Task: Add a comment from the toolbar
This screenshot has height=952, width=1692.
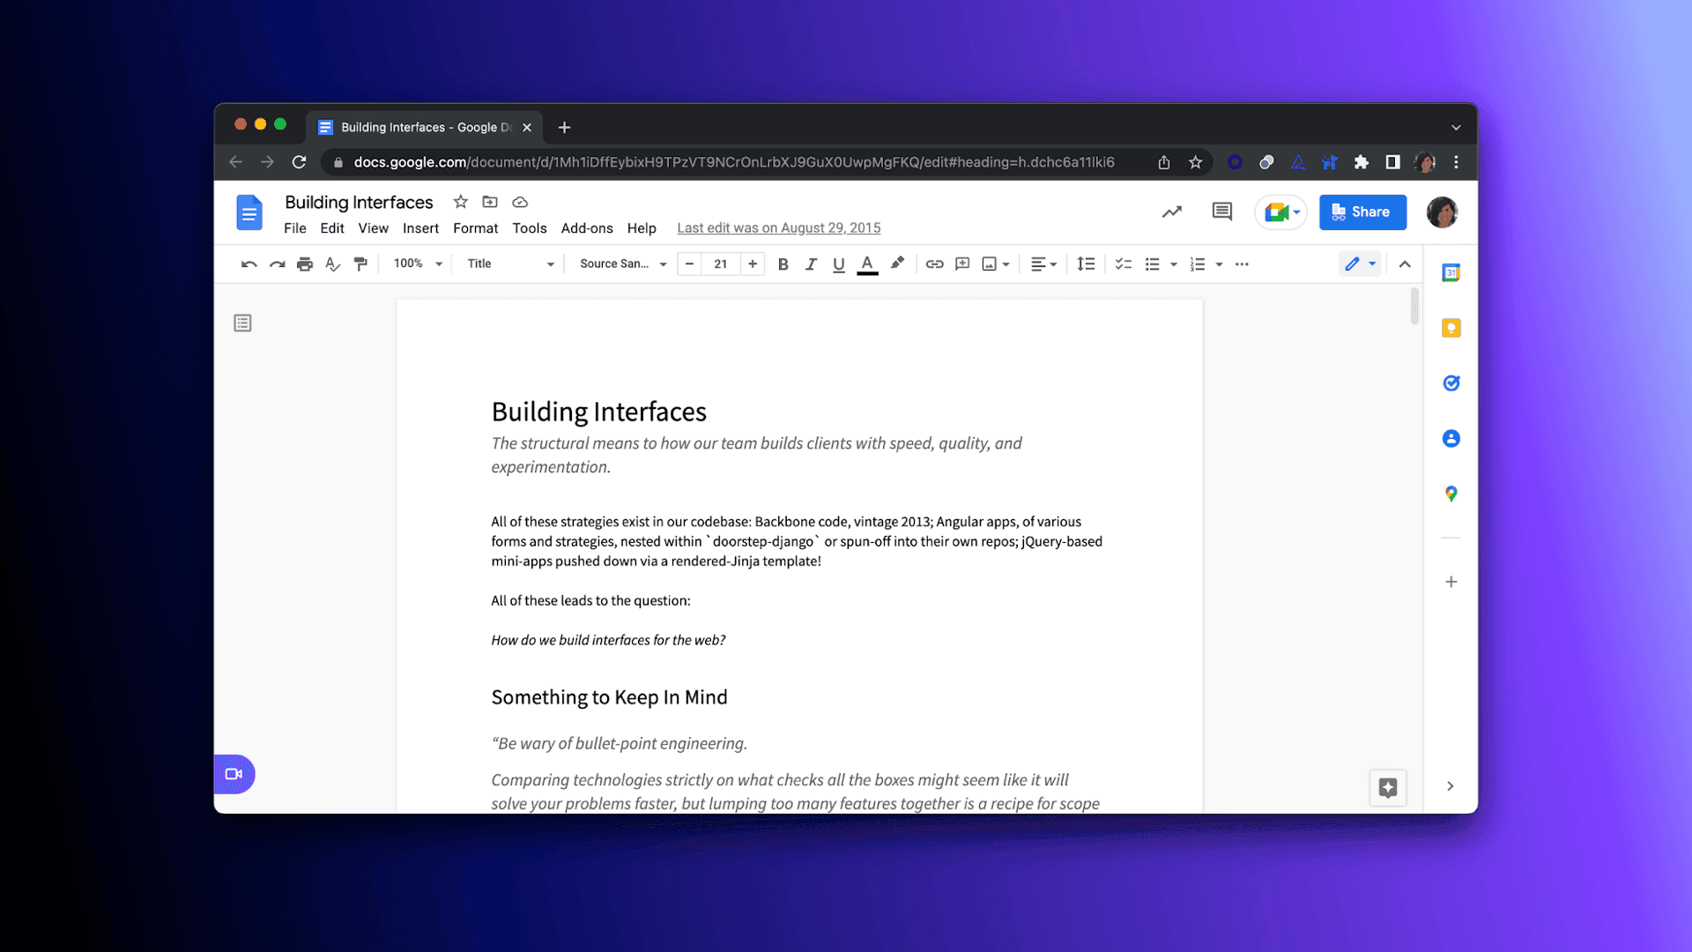Action: coord(962,264)
